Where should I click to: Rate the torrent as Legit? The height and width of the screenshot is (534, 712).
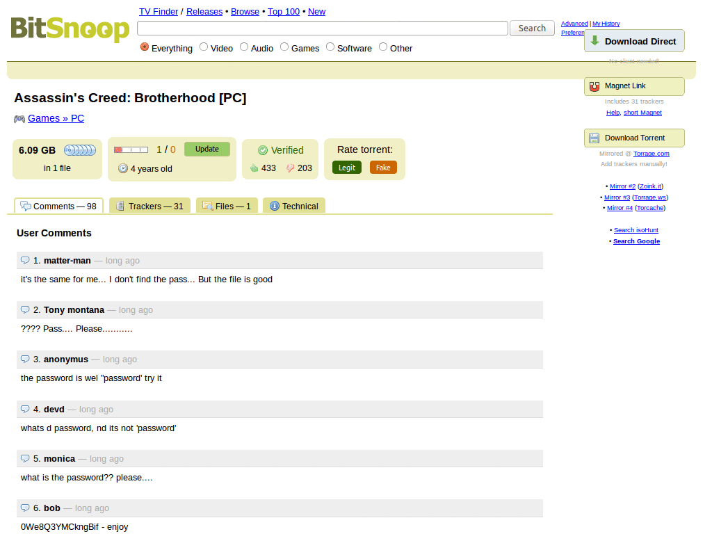tap(347, 168)
